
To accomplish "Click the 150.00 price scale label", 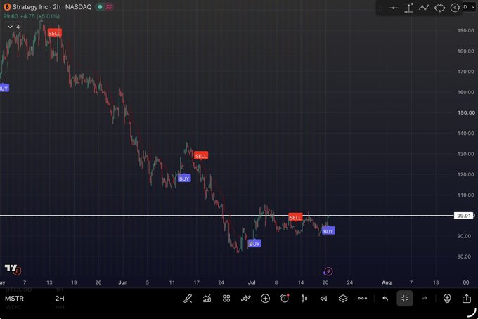I will tap(466, 112).
